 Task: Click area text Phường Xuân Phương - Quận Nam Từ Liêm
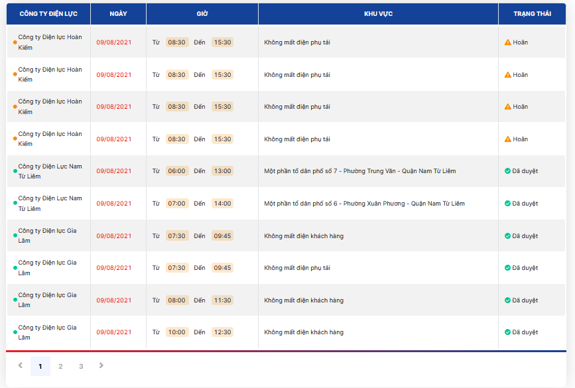pos(404,204)
